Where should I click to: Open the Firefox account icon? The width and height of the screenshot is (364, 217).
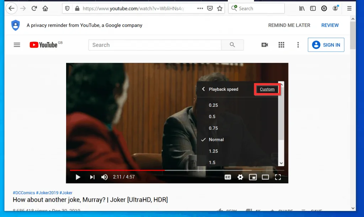coord(336,9)
